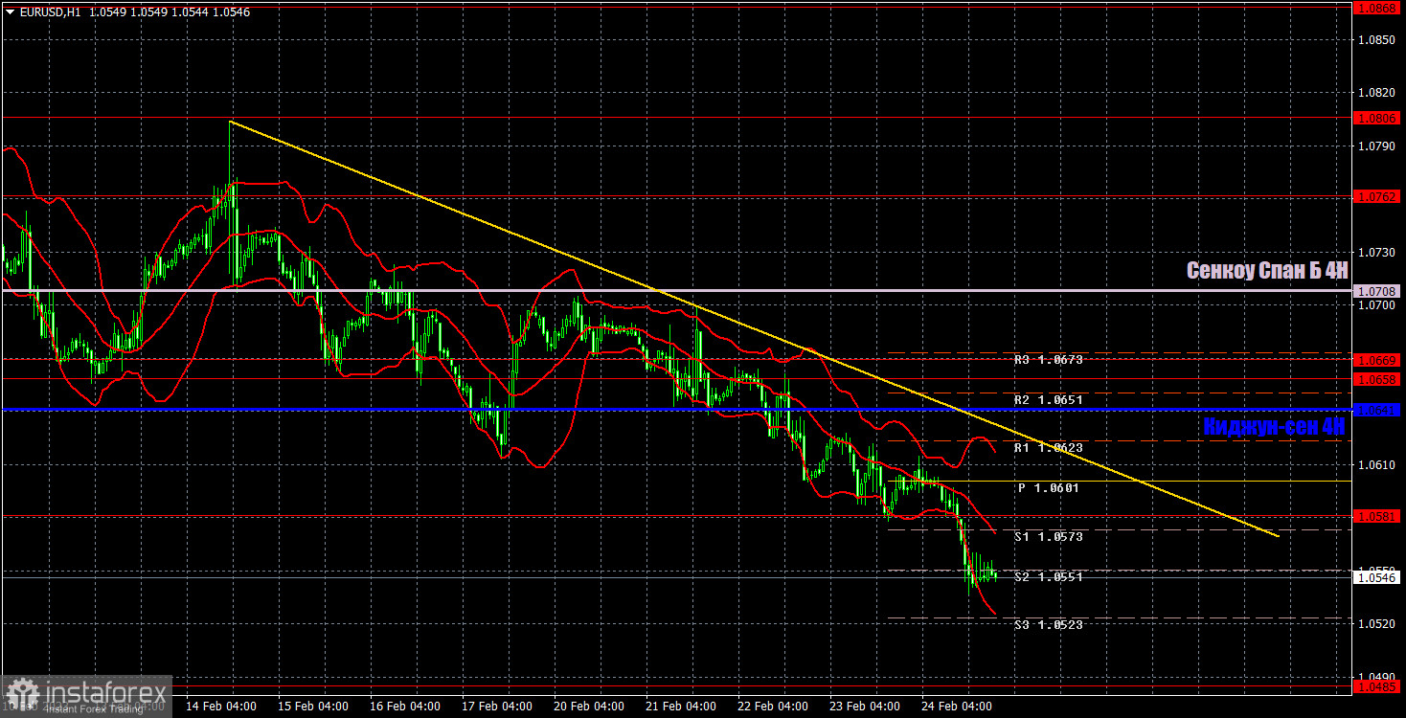Image resolution: width=1406 pixels, height=718 pixels.
Task: Click the 14 Feb 04:00 time label
Action: [220, 707]
